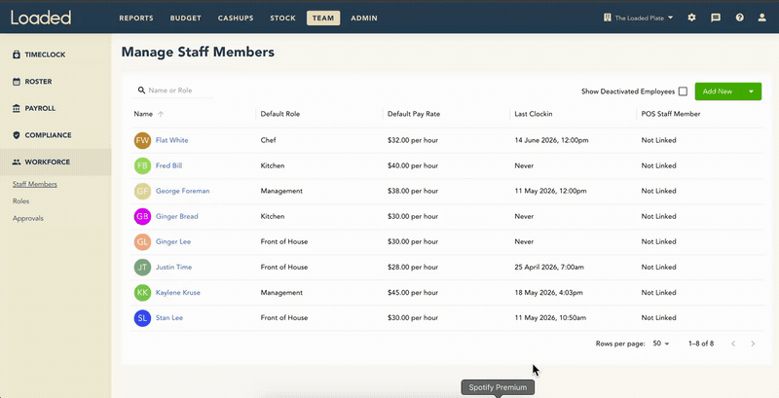Open George Foreman's staff profile link
The height and width of the screenshot is (398, 779).
tap(183, 191)
